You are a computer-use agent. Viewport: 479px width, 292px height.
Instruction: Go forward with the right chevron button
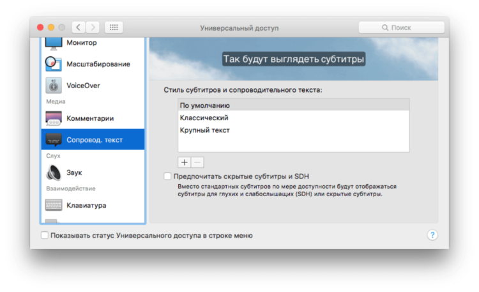[x=93, y=27]
